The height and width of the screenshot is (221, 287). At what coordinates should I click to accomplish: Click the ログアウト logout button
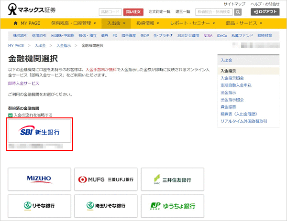coord(265,12)
